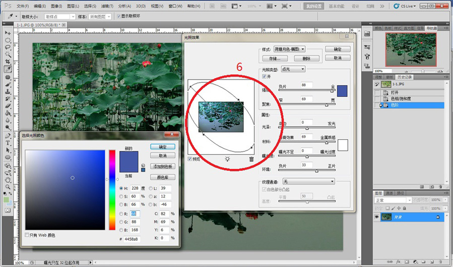This screenshot has height=267, width=453.
Task: Click the 颜色库 button
Action: [x=163, y=177]
